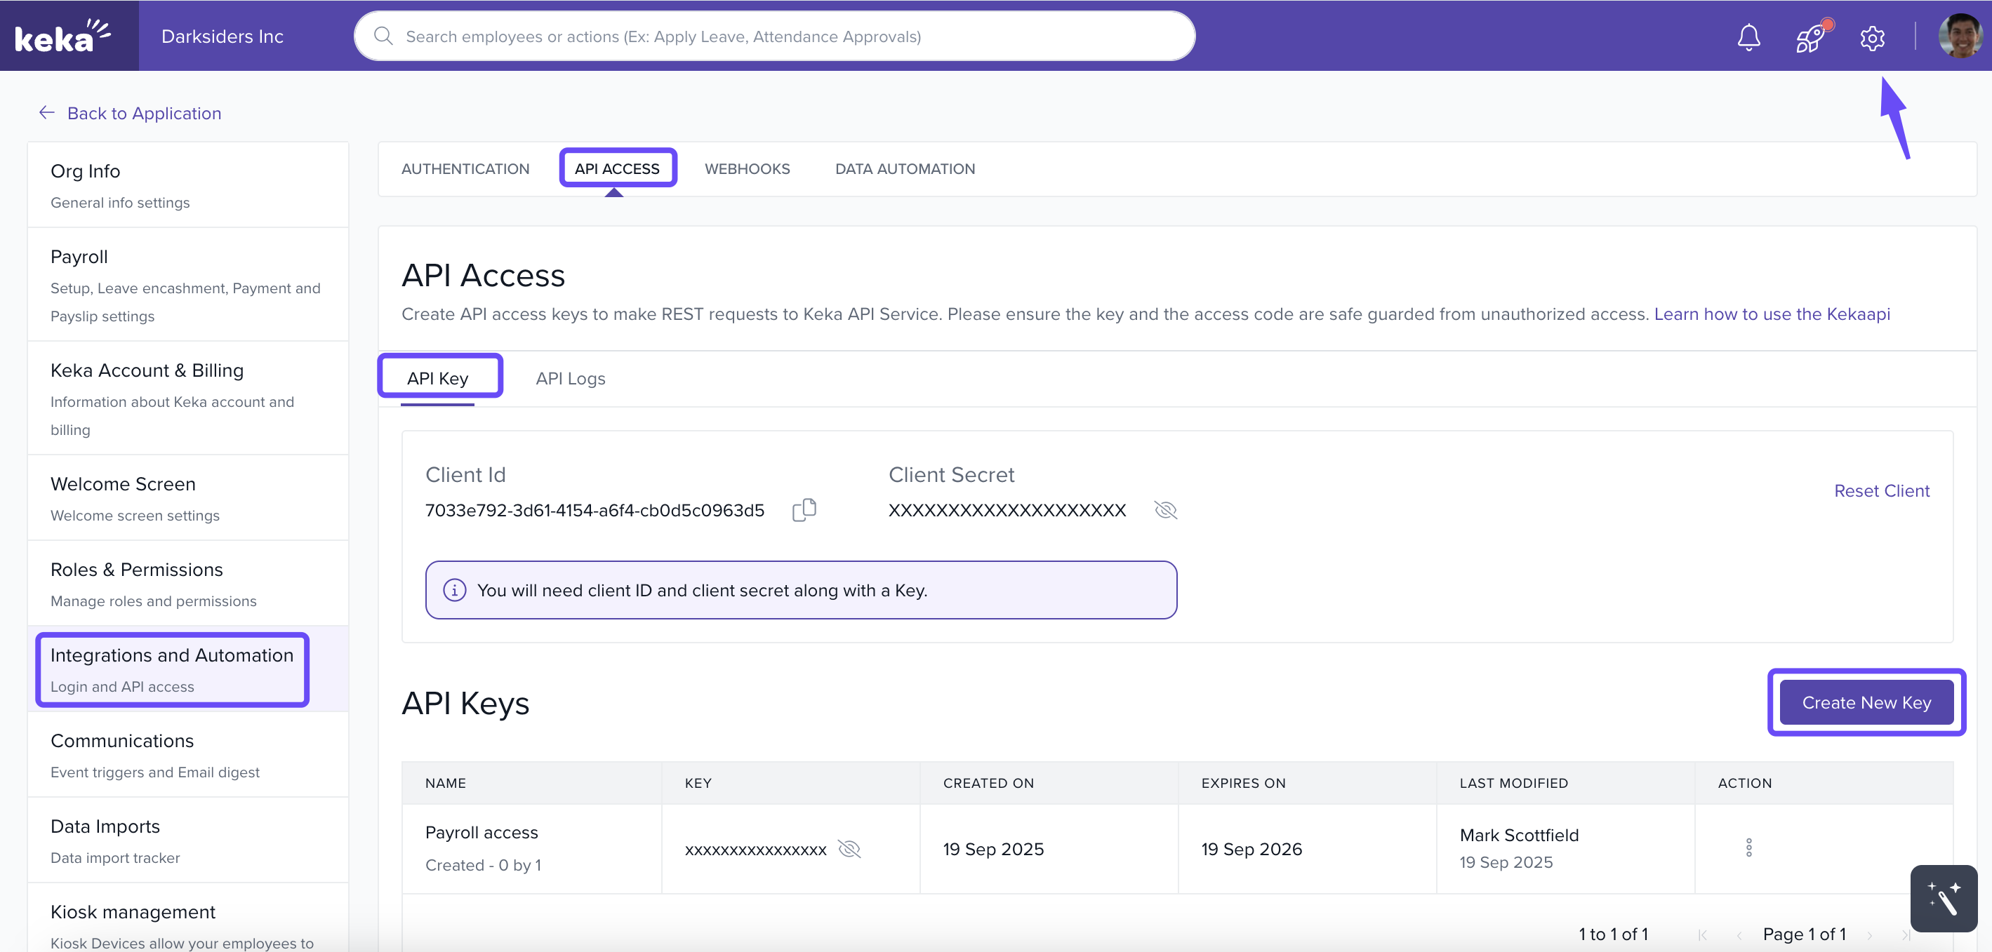Select the Authentication tab
This screenshot has width=1992, height=952.
[x=465, y=168]
